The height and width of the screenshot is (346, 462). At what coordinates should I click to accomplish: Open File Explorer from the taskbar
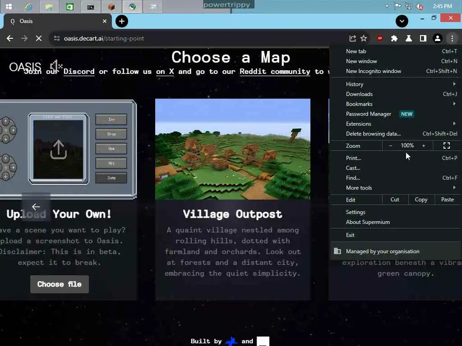(49, 6)
